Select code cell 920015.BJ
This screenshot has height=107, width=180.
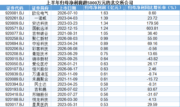pyautogui.click(x=15, y=59)
